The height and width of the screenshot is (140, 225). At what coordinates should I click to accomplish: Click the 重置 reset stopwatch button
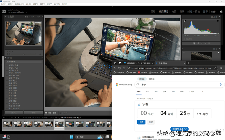(151, 122)
